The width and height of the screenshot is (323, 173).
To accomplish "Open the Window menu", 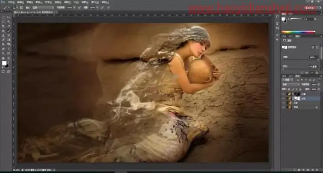I will [x=95, y=2].
